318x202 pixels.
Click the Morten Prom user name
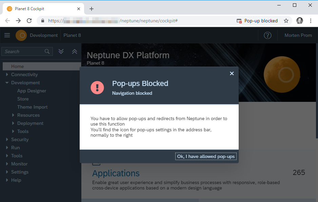[x=298, y=35]
